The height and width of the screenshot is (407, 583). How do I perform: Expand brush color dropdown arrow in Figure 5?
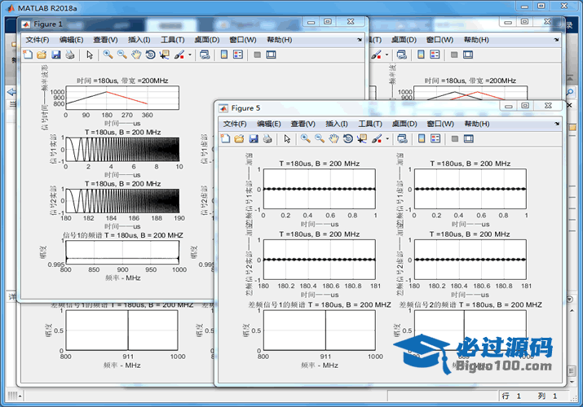(388, 139)
